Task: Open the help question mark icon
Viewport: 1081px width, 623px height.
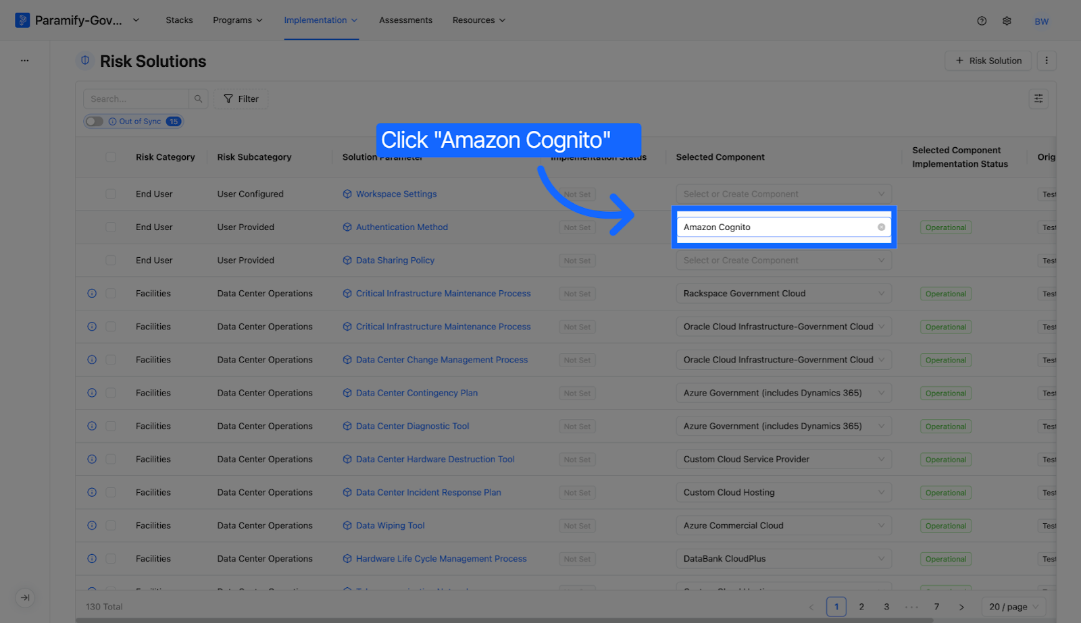Action: (x=982, y=21)
